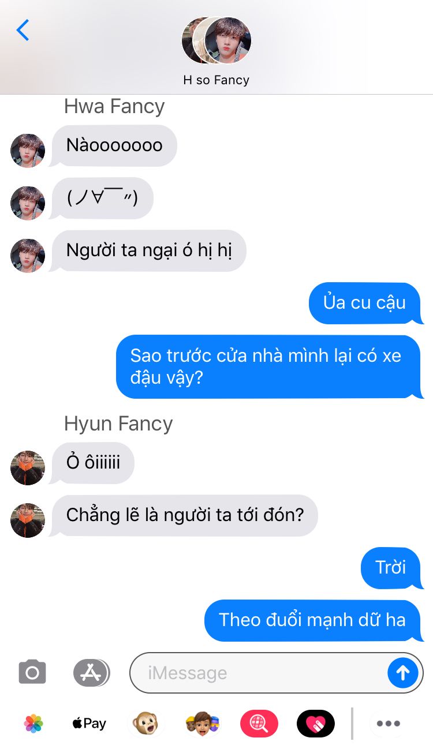The height and width of the screenshot is (749, 433).
Task: Select Apple Pay in app drawer
Action: pyautogui.click(x=89, y=723)
